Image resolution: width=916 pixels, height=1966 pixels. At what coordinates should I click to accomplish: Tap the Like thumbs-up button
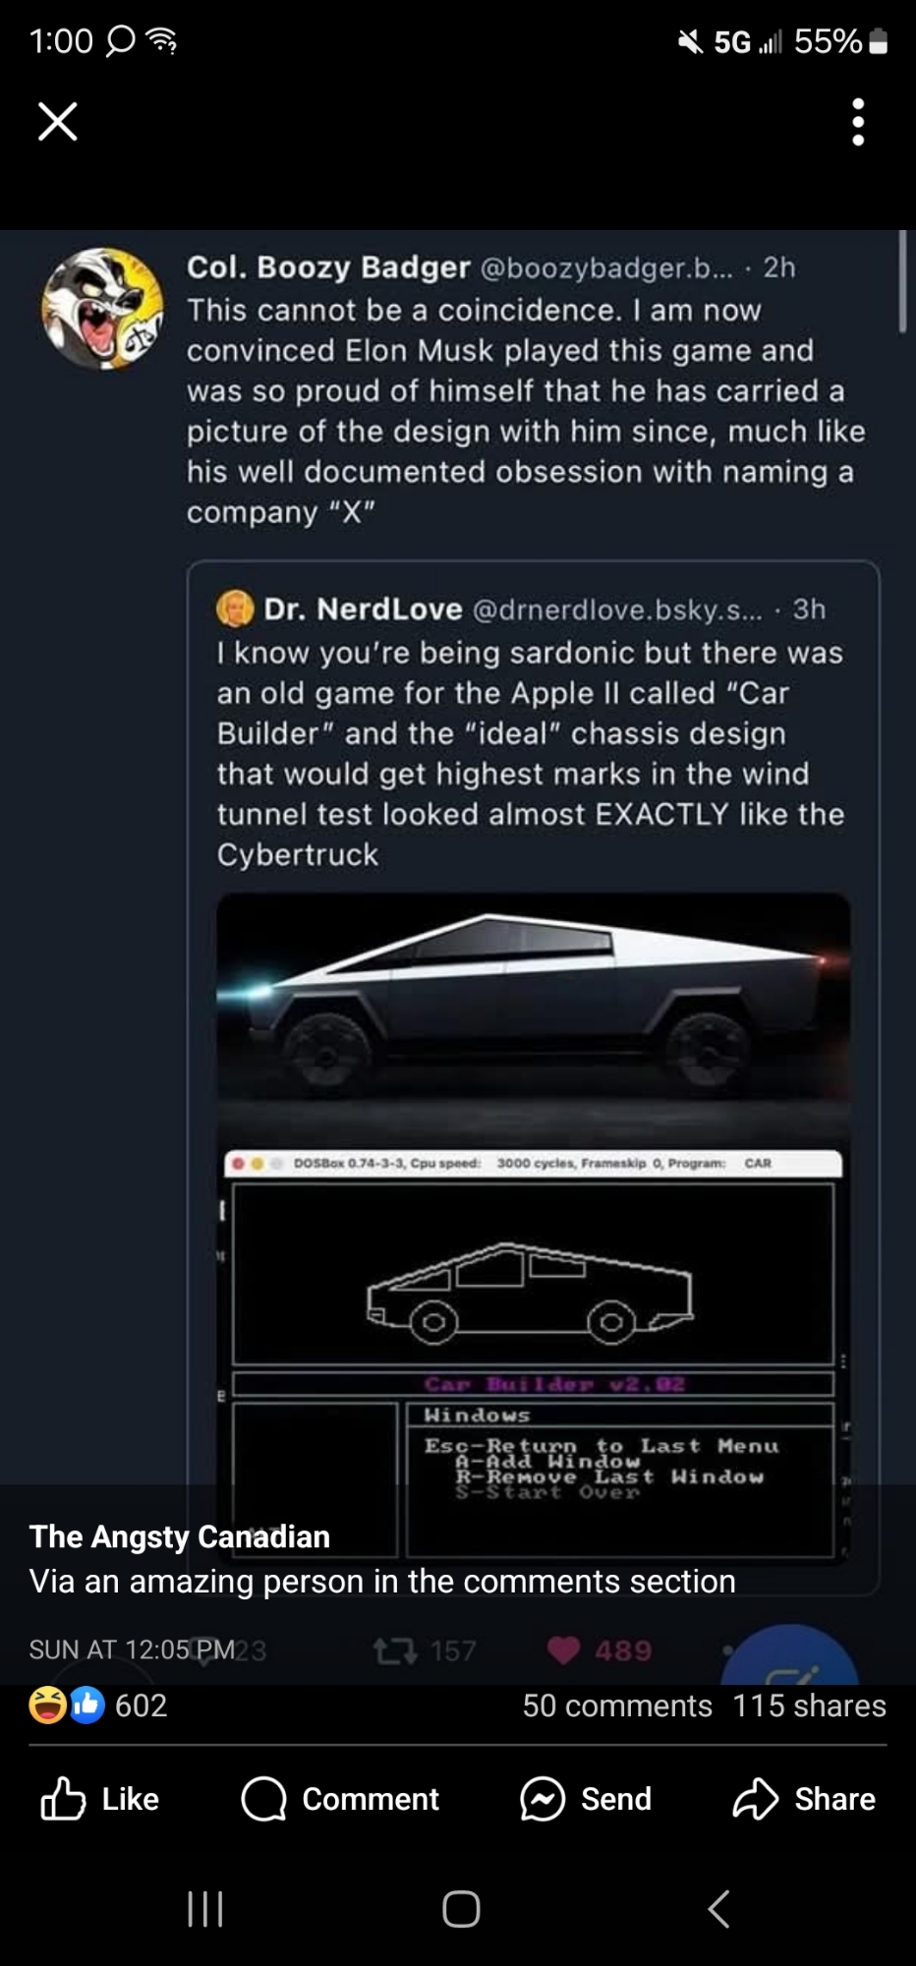pyautogui.click(x=99, y=1799)
